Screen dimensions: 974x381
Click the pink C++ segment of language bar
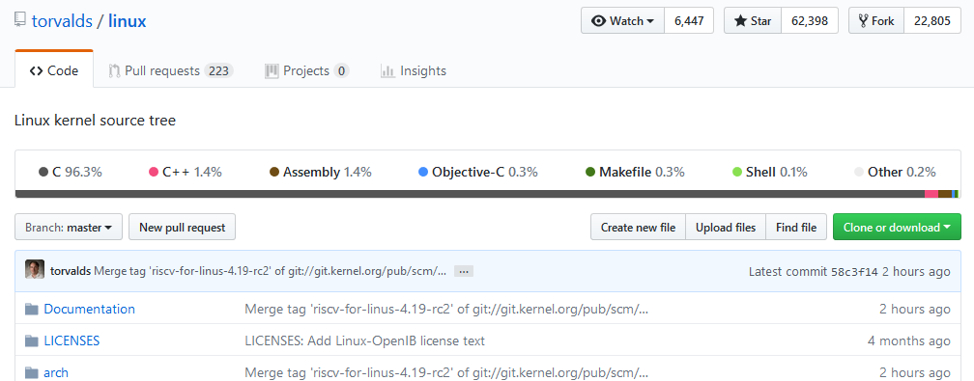[931, 194]
